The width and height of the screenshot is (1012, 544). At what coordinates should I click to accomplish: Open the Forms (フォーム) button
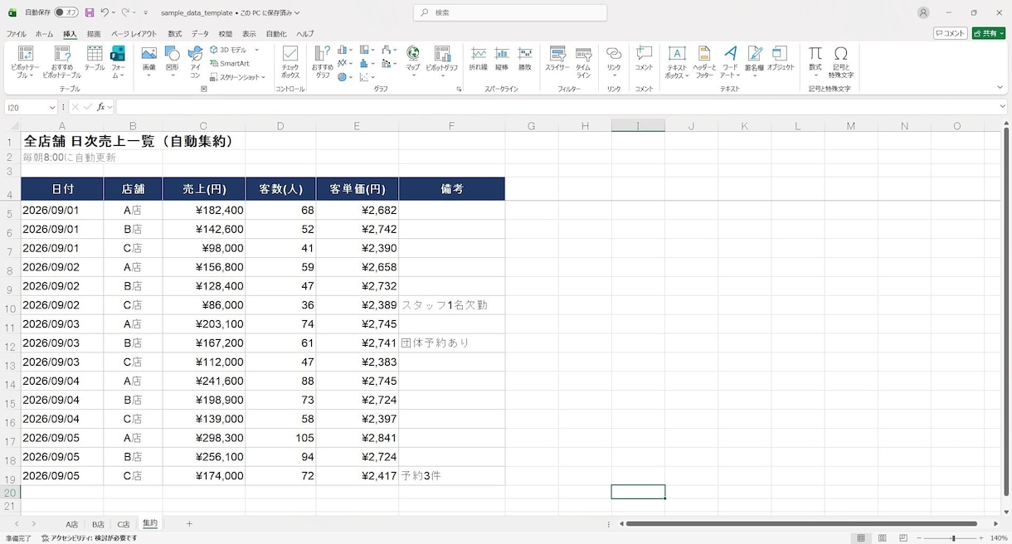pos(118,62)
